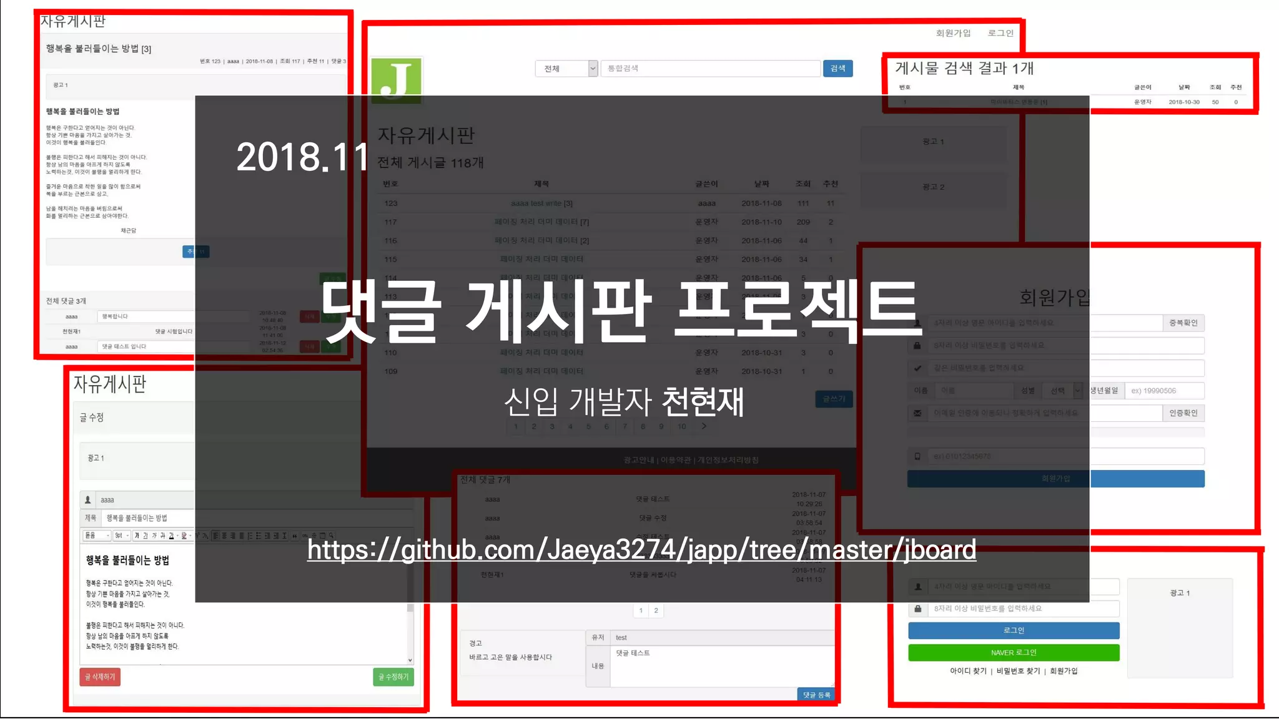Click the highlight color icon in editor

(x=184, y=536)
